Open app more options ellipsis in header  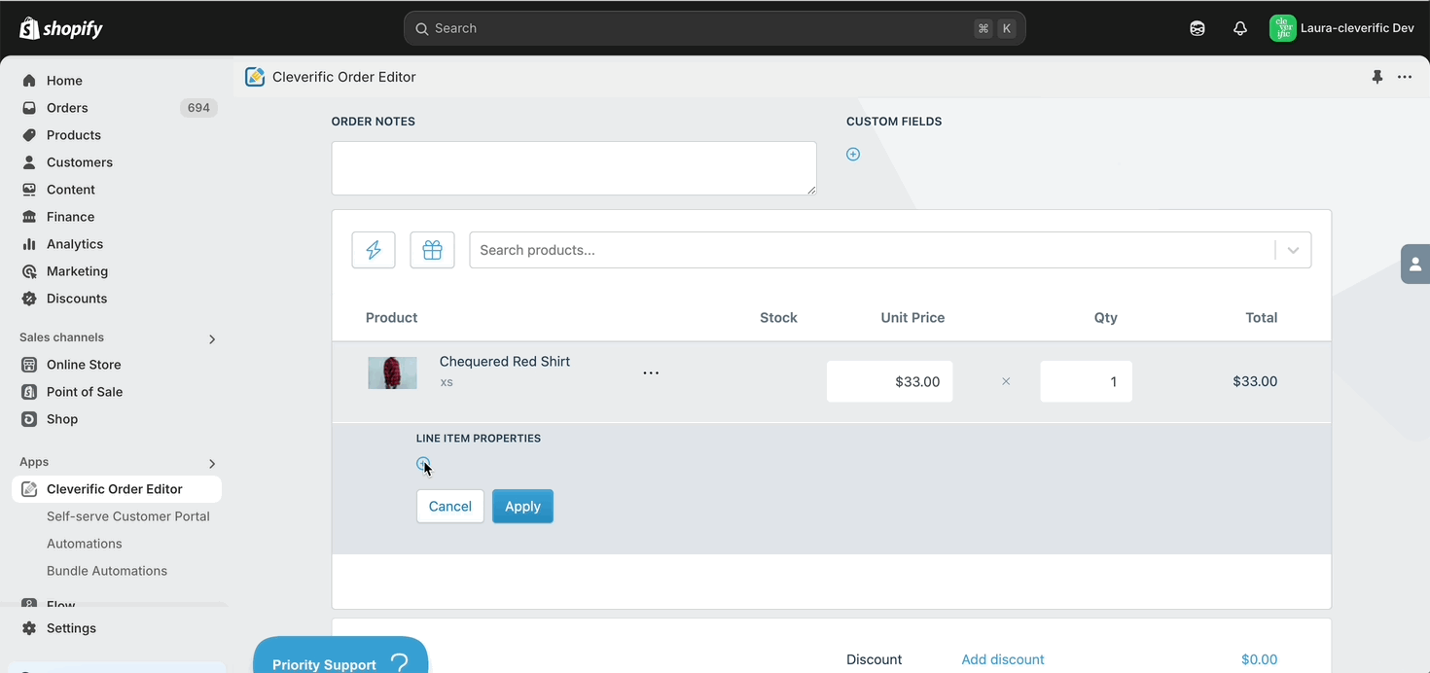click(x=1405, y=77)
